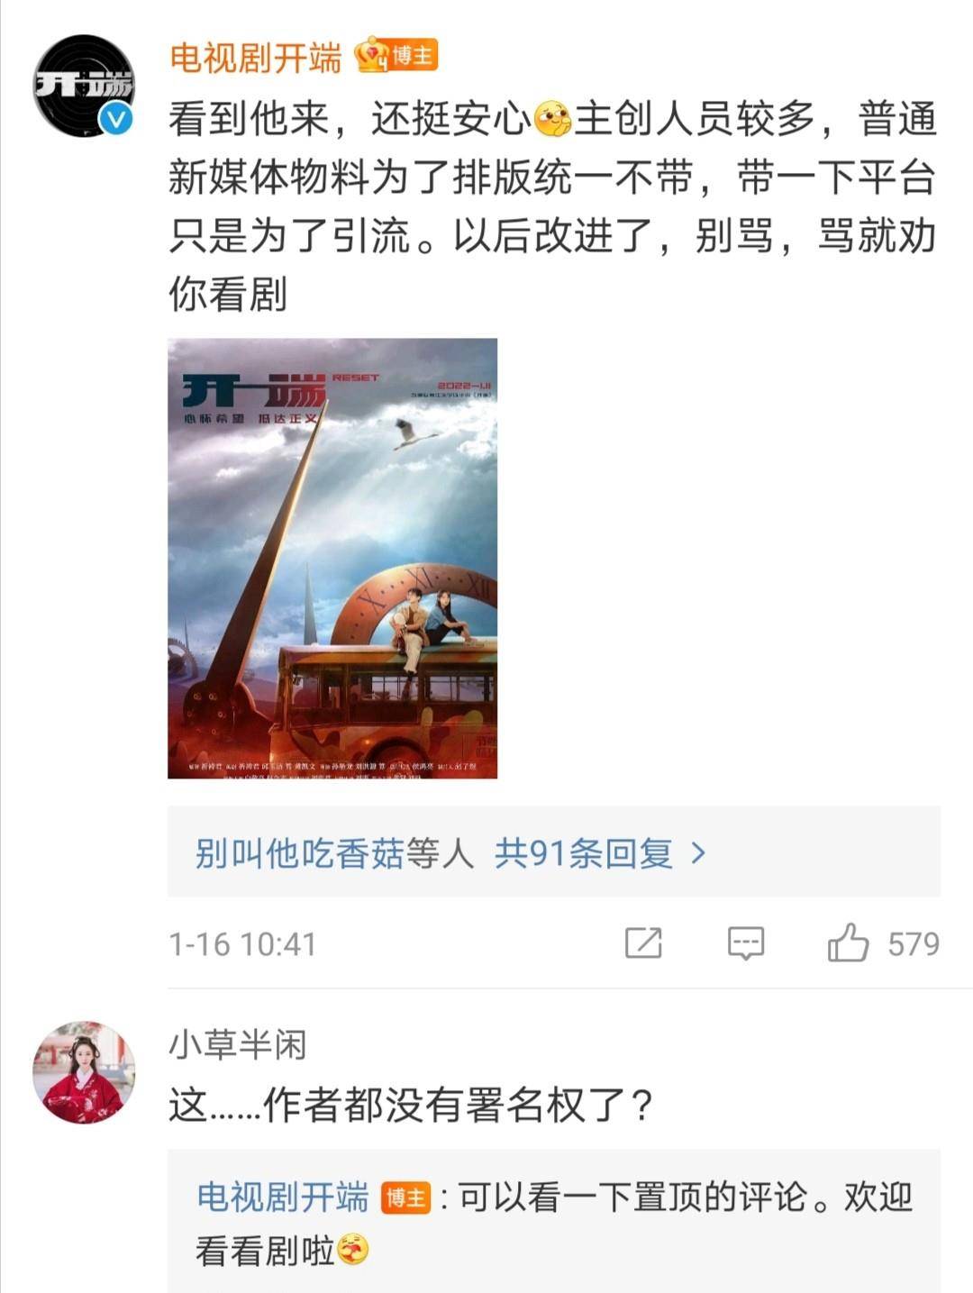Tap the 1-16 10:41 timestamp

[242, 944]
